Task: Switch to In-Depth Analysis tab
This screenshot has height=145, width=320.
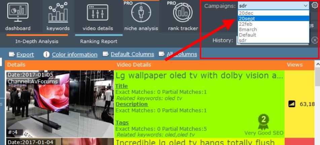Action: (37, 41)
